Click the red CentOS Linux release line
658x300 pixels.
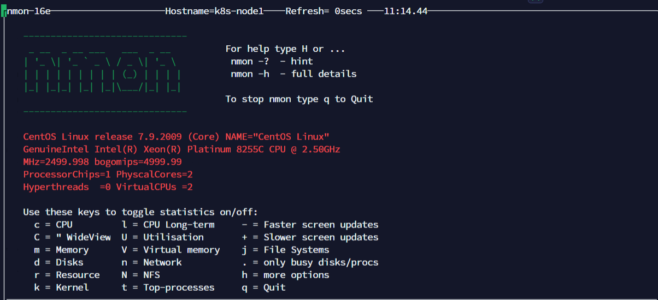[x=176, y=136]
